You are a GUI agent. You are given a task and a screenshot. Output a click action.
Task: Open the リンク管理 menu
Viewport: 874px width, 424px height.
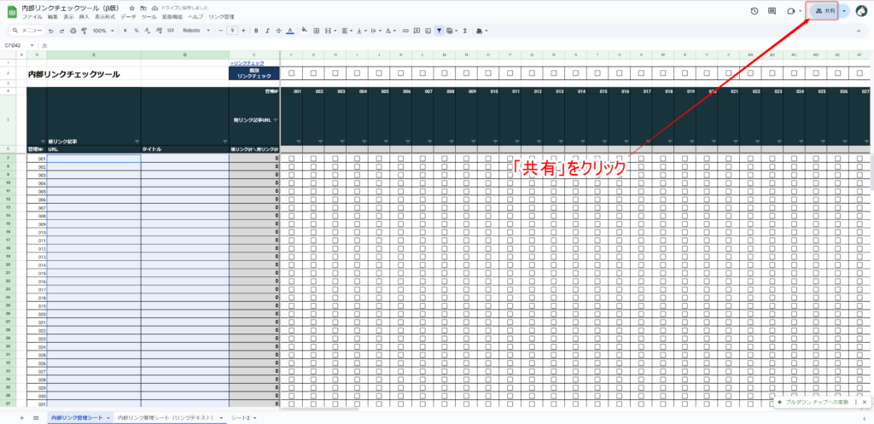pos(221,17)
